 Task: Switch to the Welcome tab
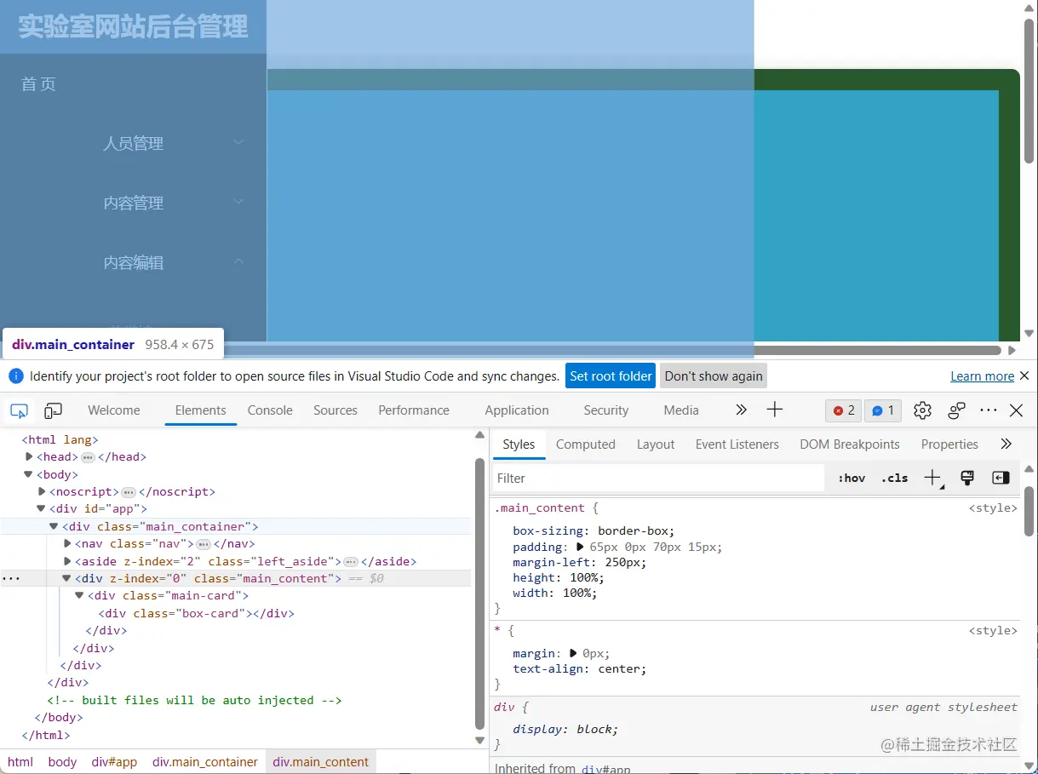pyautogui.click(x=114, y=410)
